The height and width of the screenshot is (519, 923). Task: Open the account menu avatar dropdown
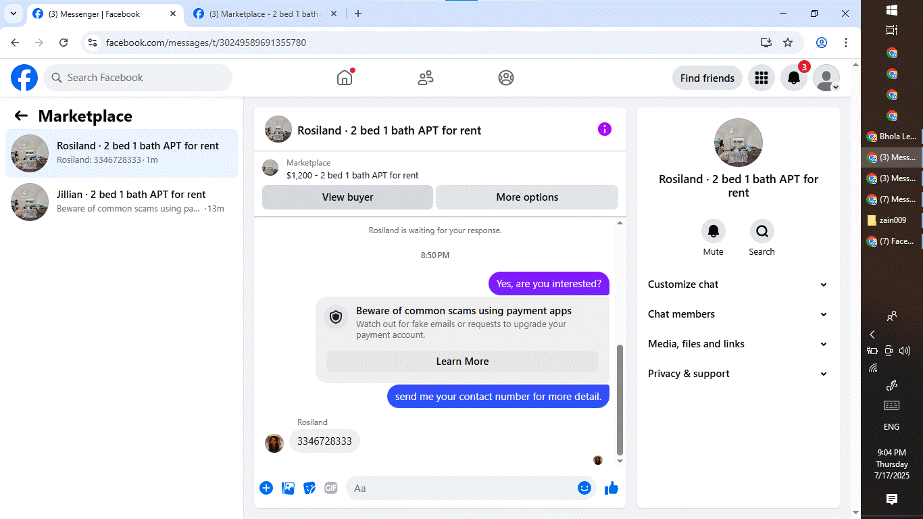pyautogui.click(x=826, y=78)
